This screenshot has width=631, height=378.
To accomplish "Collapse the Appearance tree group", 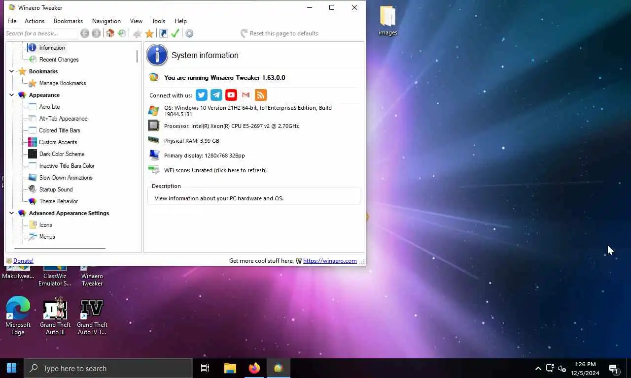I will [x=11, y=95].
